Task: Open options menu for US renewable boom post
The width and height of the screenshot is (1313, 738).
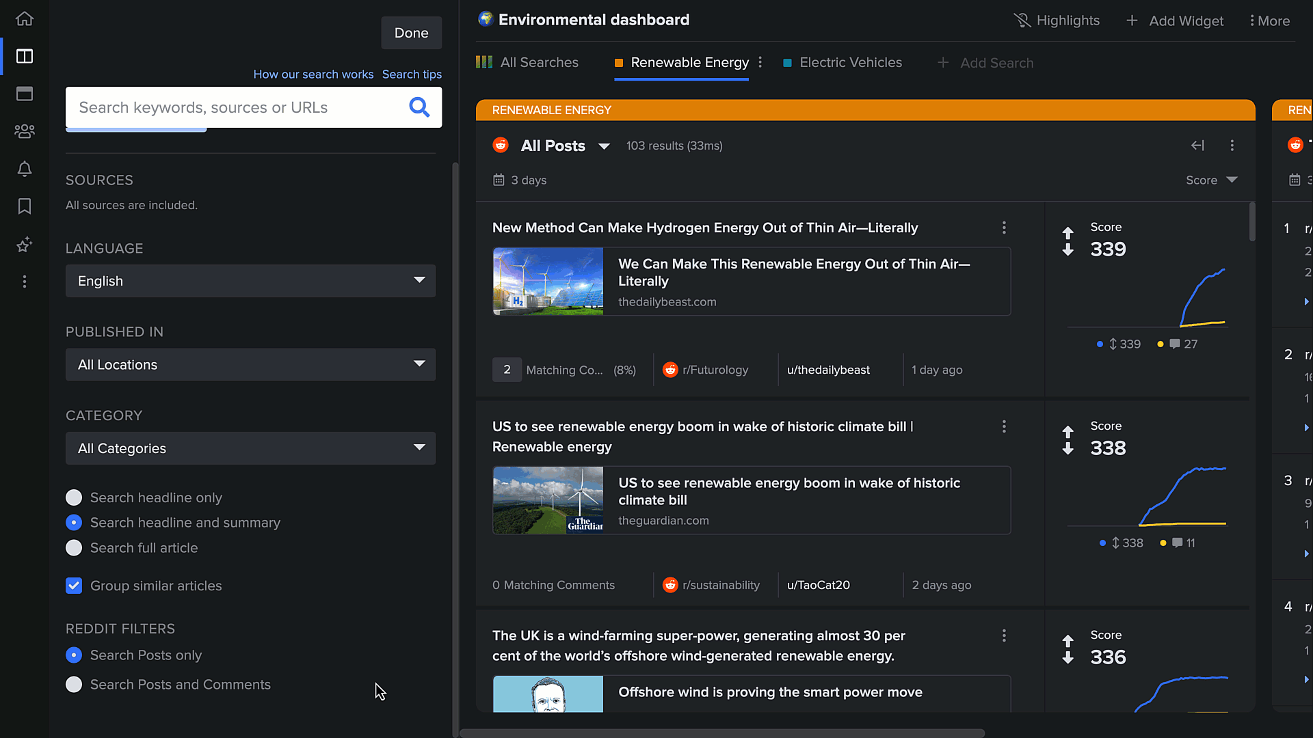Action: pos(1004,426)
